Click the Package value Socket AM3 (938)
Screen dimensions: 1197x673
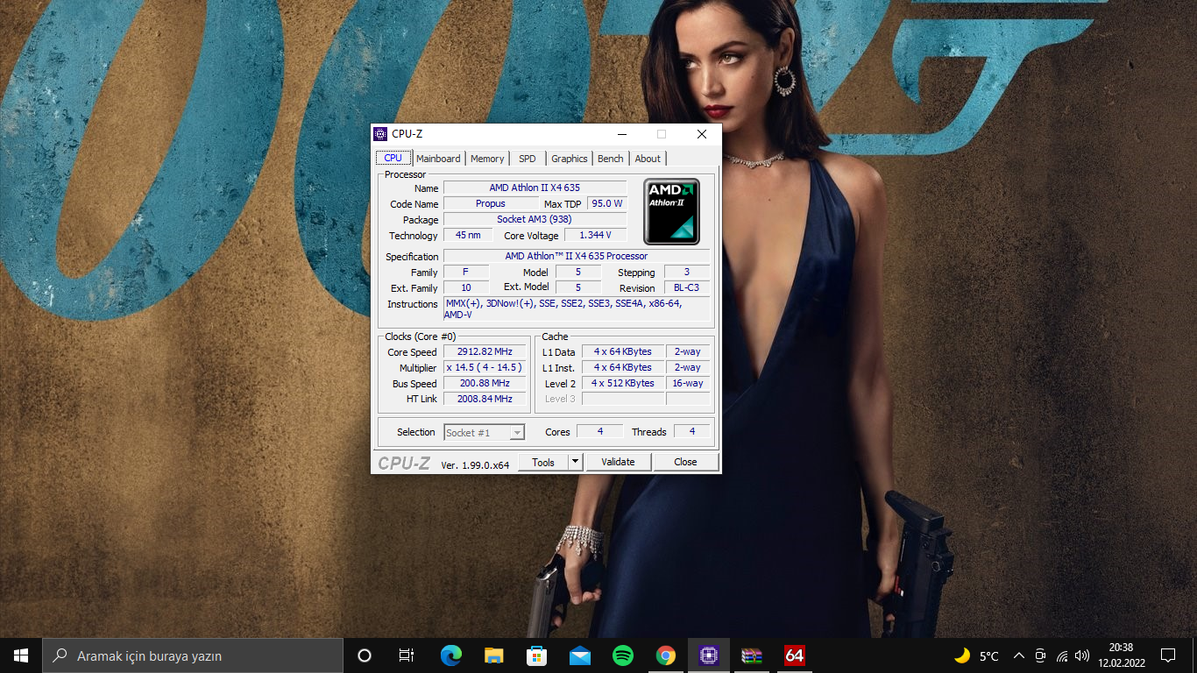coord(535,219)
